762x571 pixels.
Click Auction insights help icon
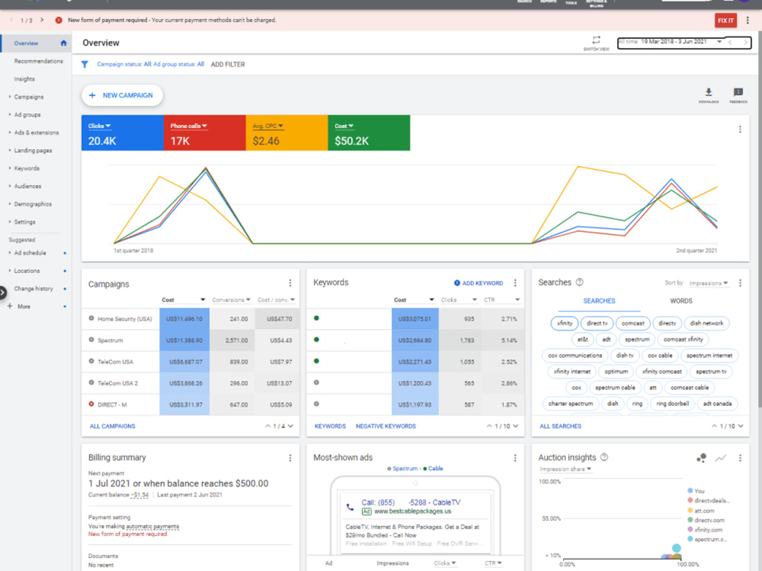[604, 457]
